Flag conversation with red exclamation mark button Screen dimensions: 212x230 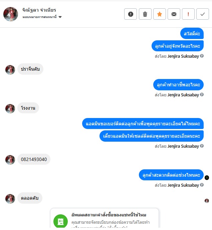pyautogui.click(x=188, y=14)
